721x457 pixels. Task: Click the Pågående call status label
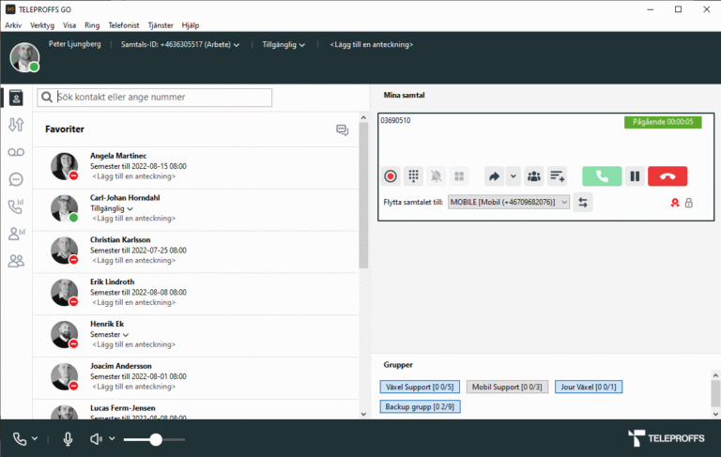coord(663,122)
